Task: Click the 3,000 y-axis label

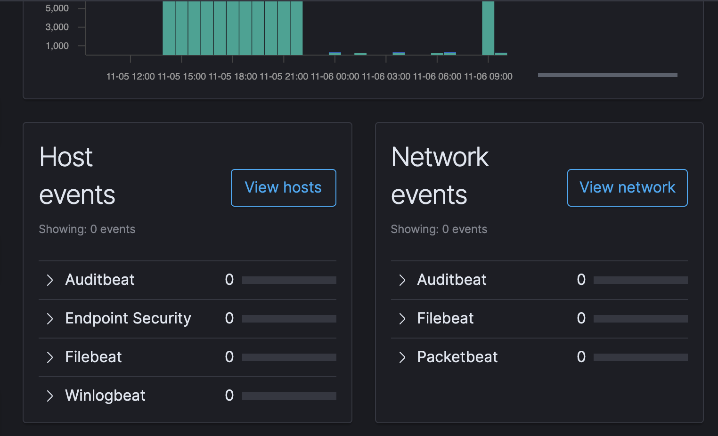Action: click(57, 27)
